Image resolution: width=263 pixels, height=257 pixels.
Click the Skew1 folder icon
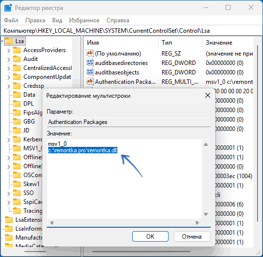coord(17,184)
